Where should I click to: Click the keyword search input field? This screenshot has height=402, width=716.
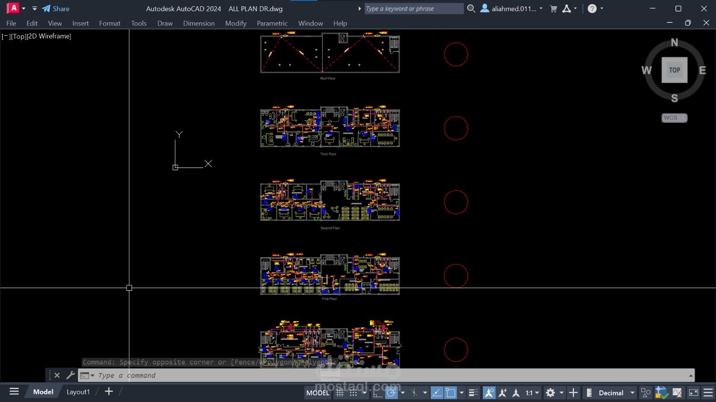coord(414,8)
